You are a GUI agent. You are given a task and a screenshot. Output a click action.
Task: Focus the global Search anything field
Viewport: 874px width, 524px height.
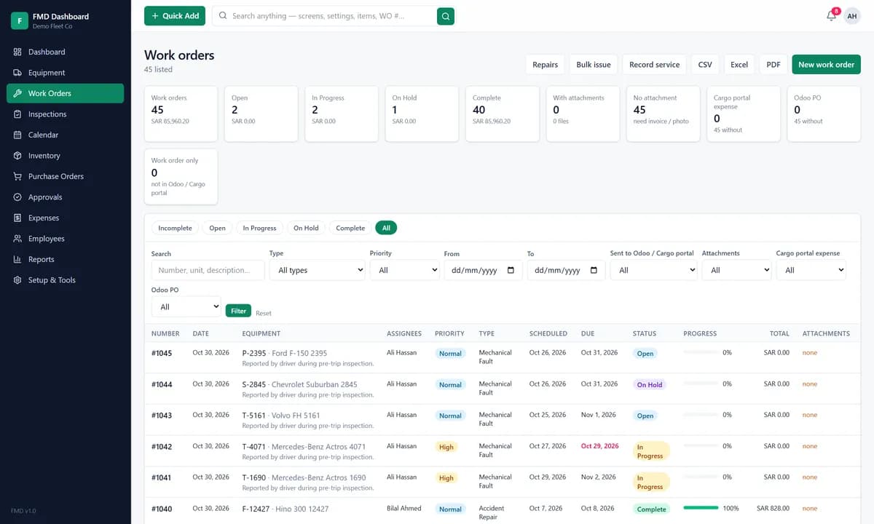point(324,16)
